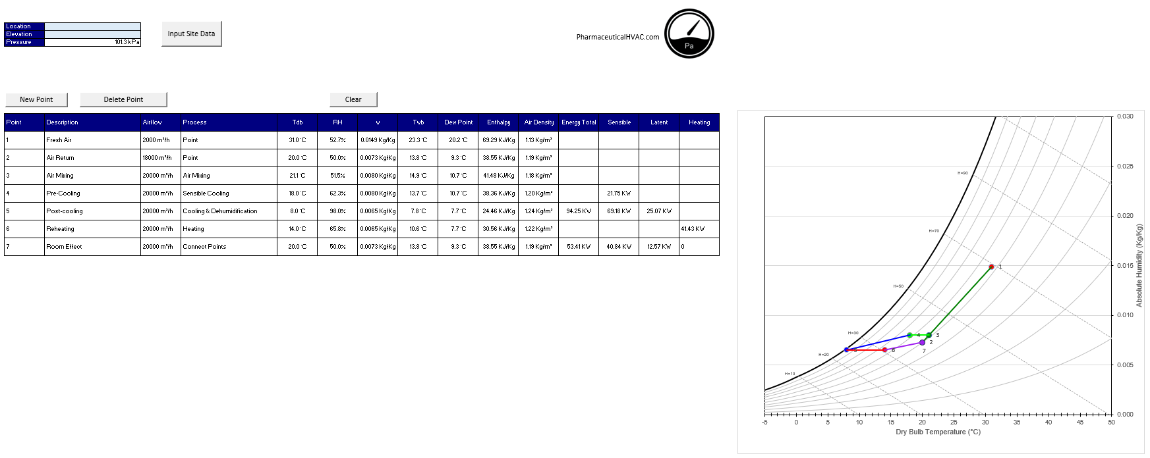Click the Connect Points process cell
The width and height of the screenshot is (1150, 458).
pos(229,247)
